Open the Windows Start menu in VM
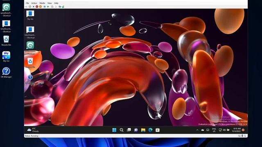The image size is (262, 147). 114,130
